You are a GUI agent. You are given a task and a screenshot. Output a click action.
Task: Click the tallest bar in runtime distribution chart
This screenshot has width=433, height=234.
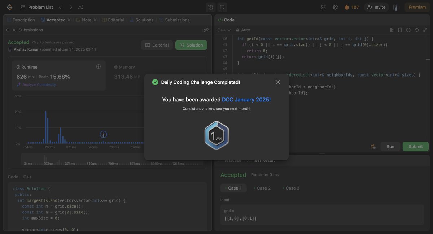click(x=46, y=127)
